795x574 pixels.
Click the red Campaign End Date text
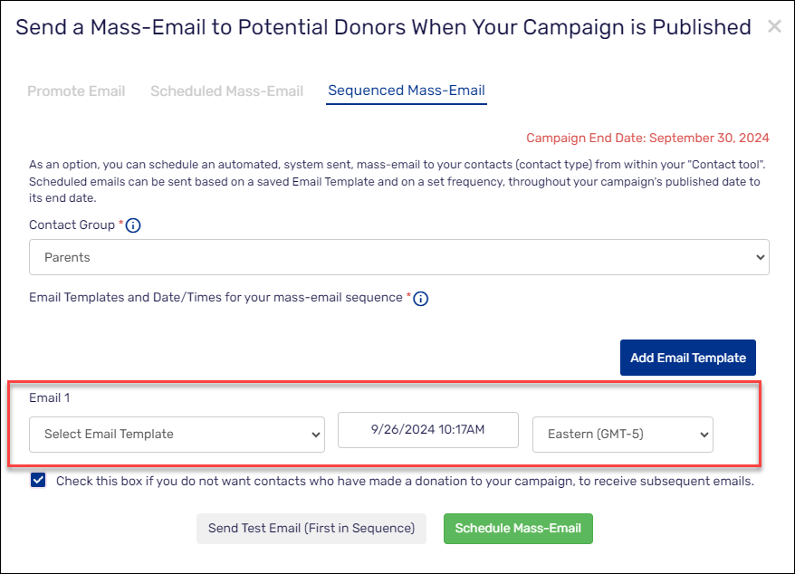click(x=647, y=139)
